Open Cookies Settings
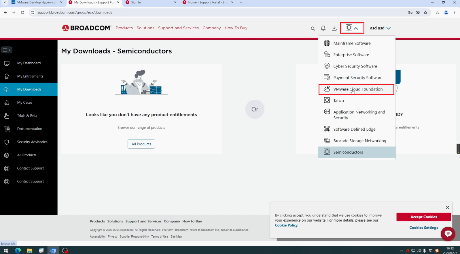The height and width of the screenshot is (254, 460). 424,228
